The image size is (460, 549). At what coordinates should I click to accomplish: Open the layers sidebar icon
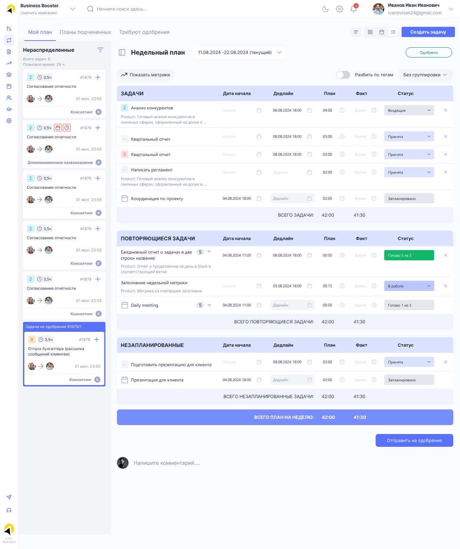point(9,75)
